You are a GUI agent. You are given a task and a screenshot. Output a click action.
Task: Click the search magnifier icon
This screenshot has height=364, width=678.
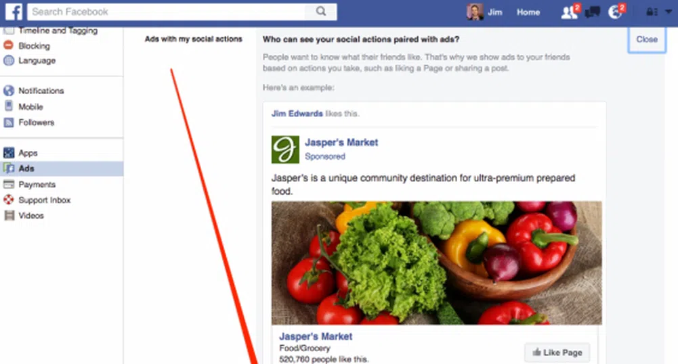coord(321,12)
